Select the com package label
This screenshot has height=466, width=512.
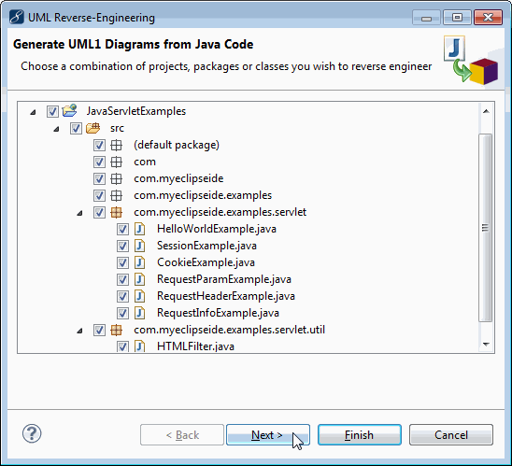click(145, 162)
